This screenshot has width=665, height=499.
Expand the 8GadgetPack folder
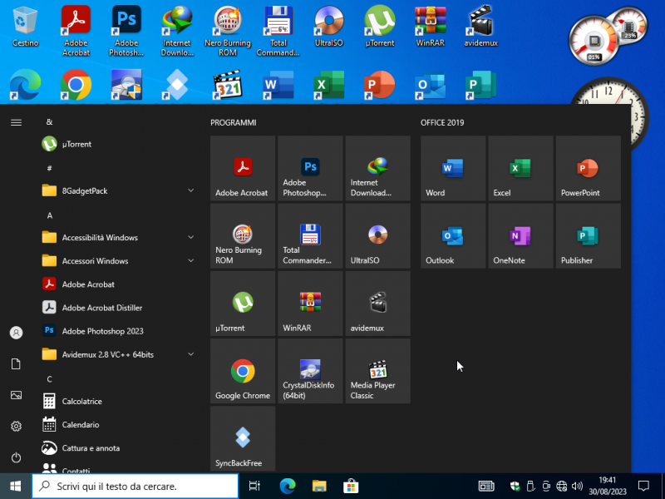coord(116,190)
